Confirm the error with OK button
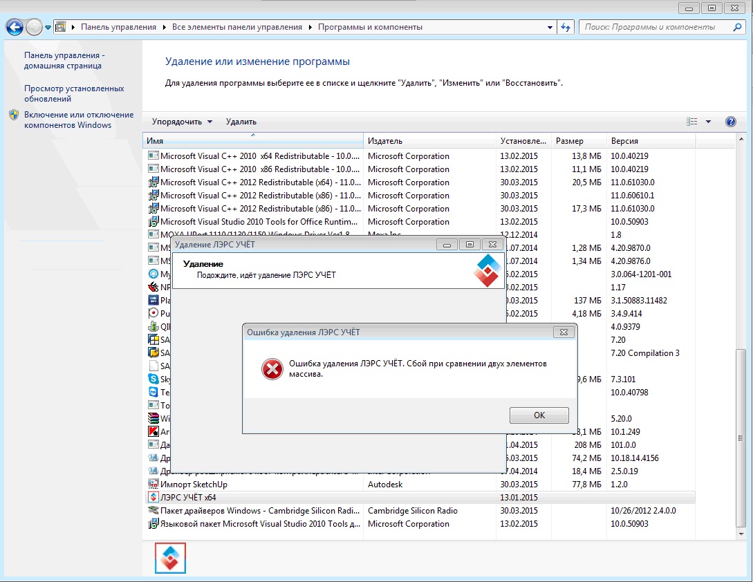Viewport: 753px width, 582px height. click(x=539, y=415)
